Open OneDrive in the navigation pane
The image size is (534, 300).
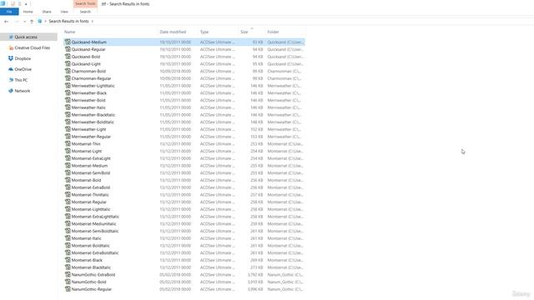pos(23,69)
